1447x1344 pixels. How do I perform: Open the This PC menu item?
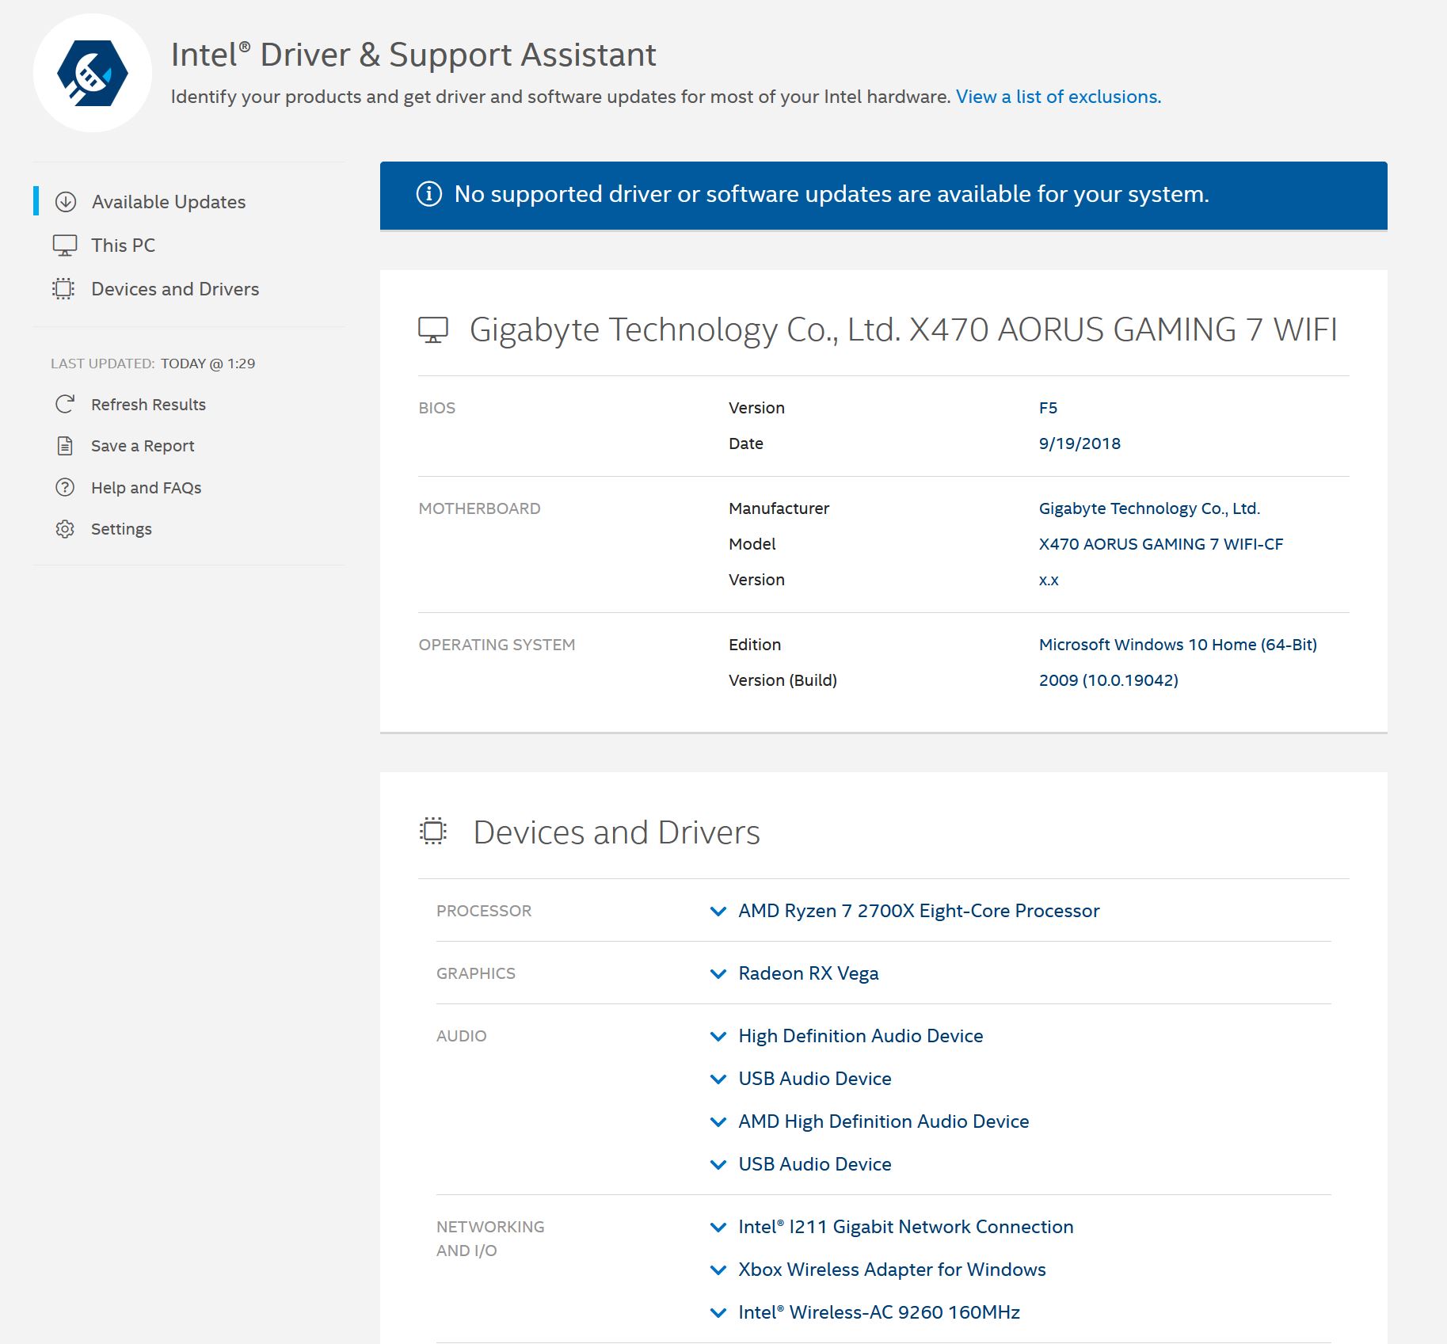(123, 246)
